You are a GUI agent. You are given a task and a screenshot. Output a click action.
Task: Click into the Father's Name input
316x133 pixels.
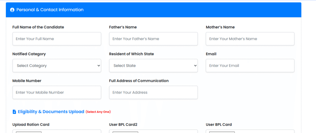click(153, 39)
